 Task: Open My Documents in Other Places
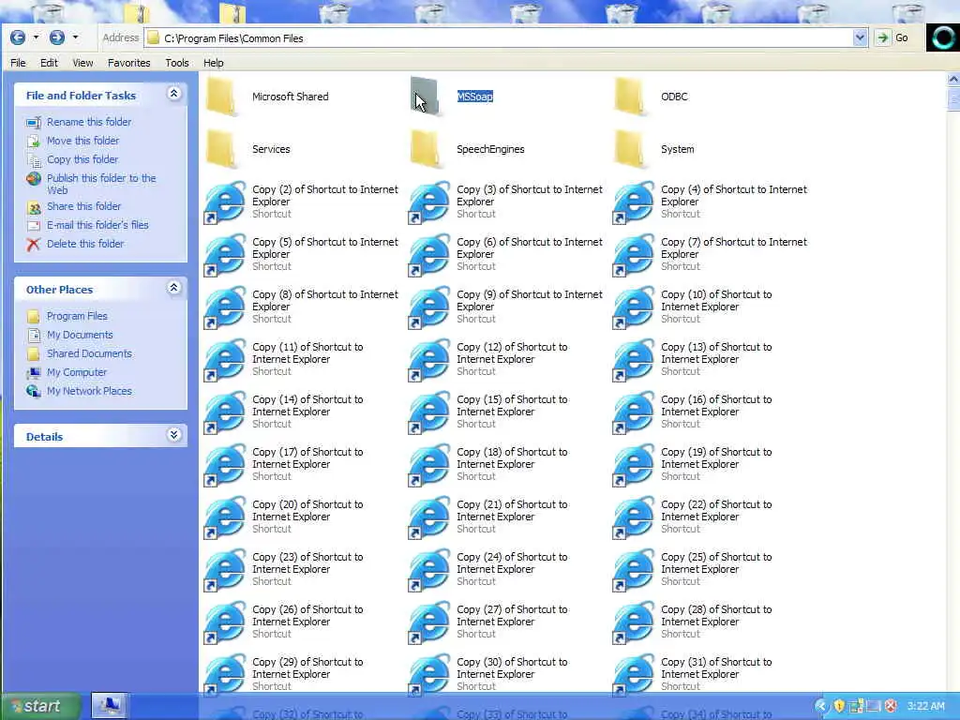tap(81, 335)
